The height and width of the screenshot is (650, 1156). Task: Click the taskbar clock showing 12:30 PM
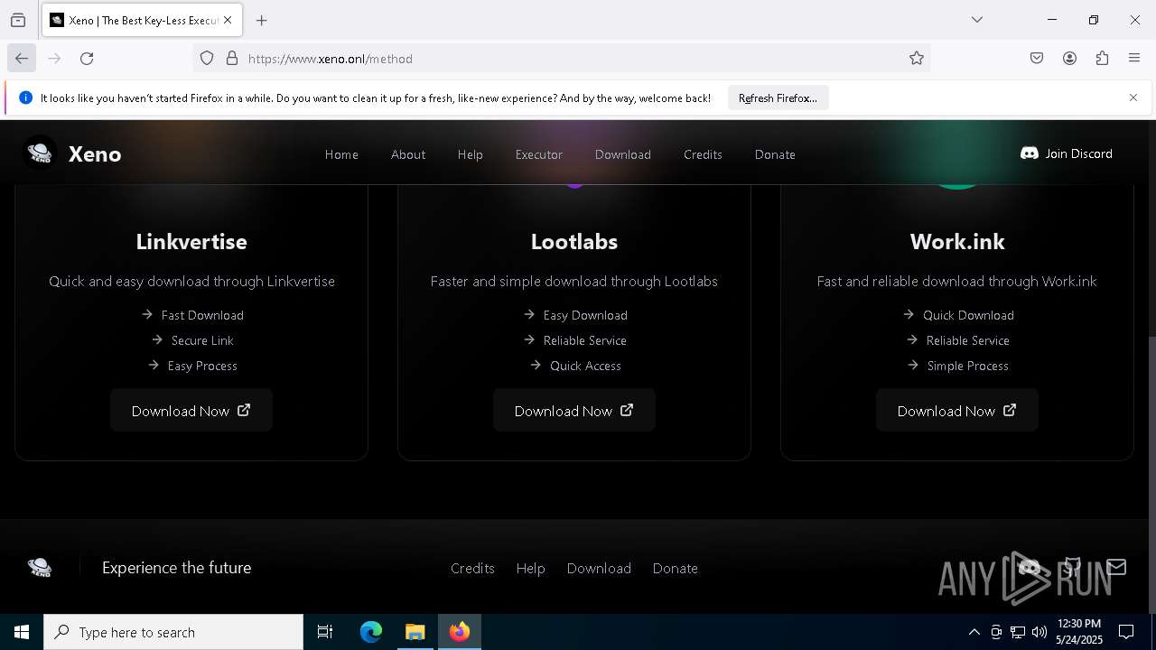click(1078, 632)
